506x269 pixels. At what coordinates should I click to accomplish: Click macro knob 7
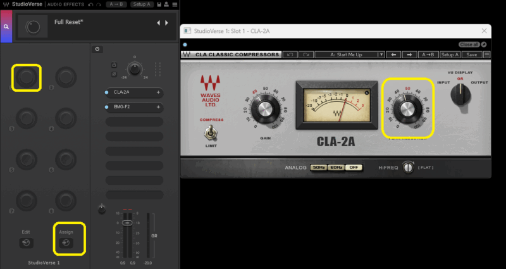pyautogui.click(x=27, y=201)
